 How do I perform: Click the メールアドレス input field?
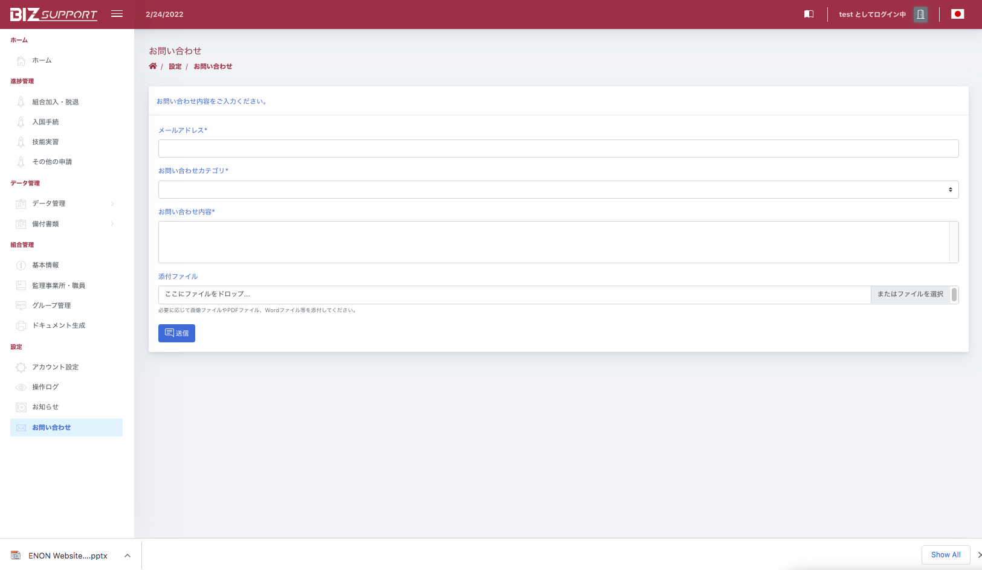[x=558, y=149]
